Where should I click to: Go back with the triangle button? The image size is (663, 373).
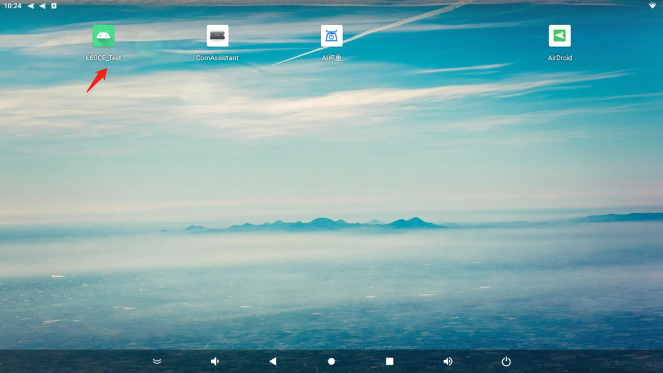coord(273,361)
